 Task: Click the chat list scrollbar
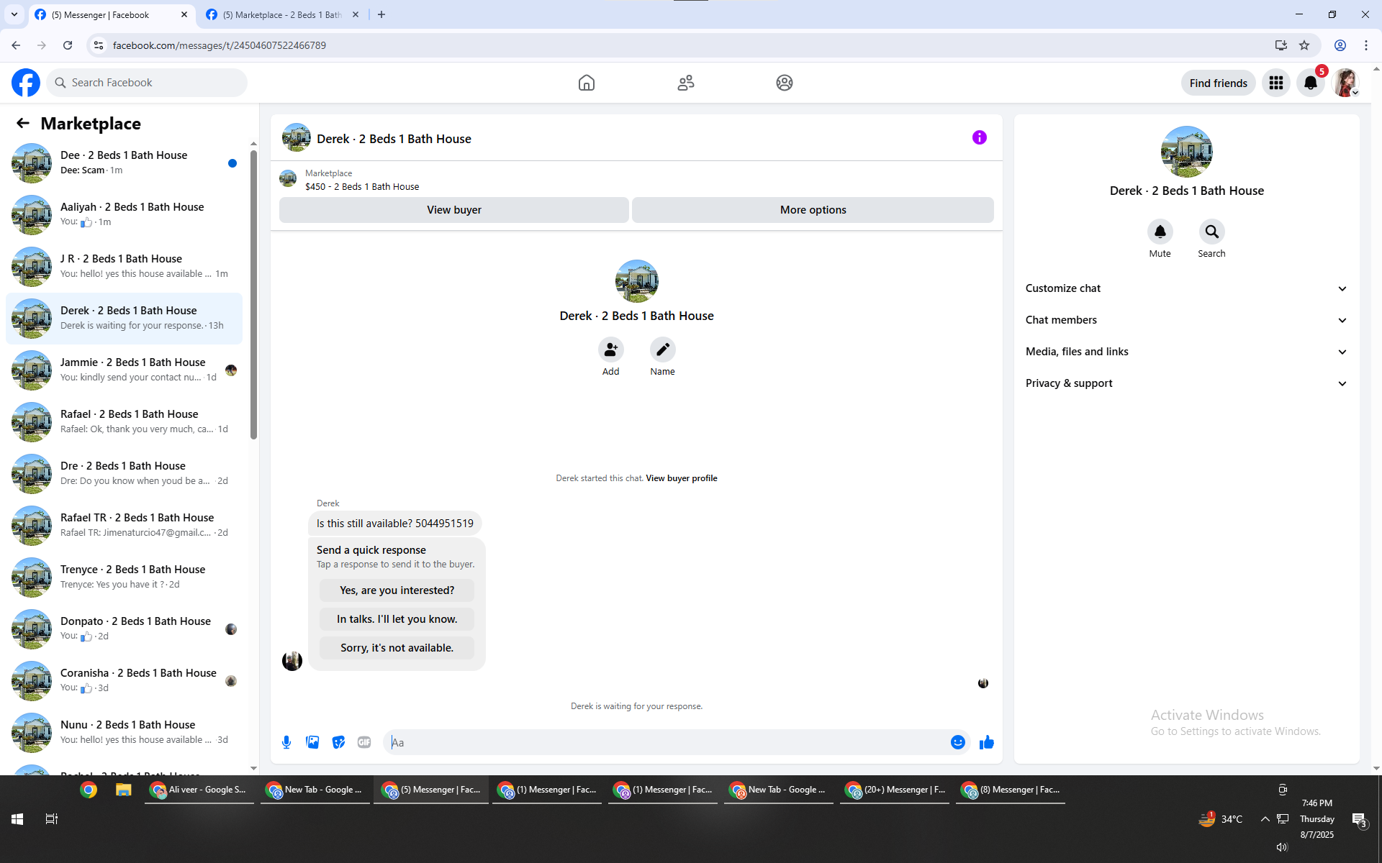click(x=253, y=295)
